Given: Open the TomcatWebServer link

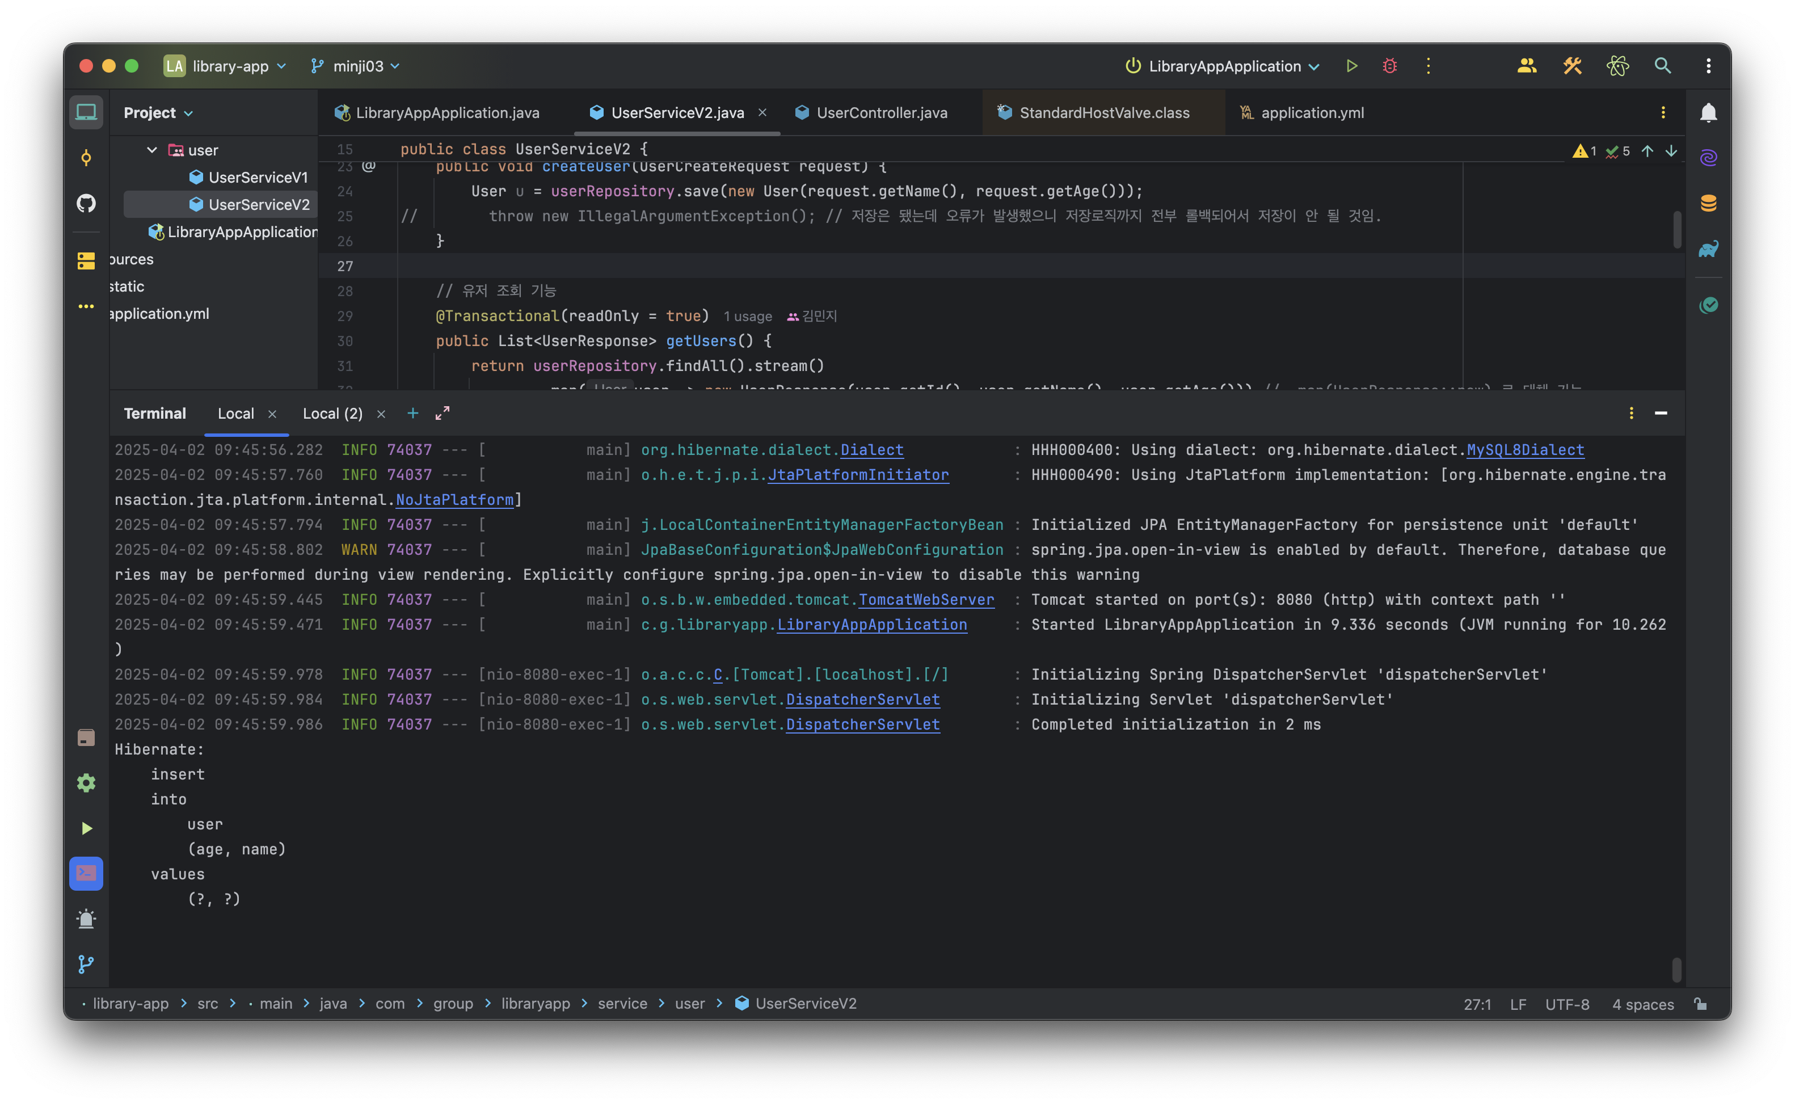Looking at the screenshot, I should [x=926, y=600].
